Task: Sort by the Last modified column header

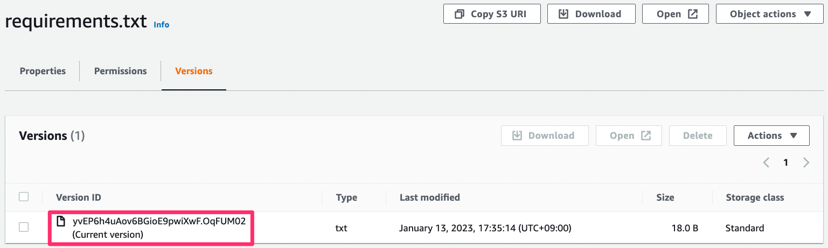Action: [430, 197]
